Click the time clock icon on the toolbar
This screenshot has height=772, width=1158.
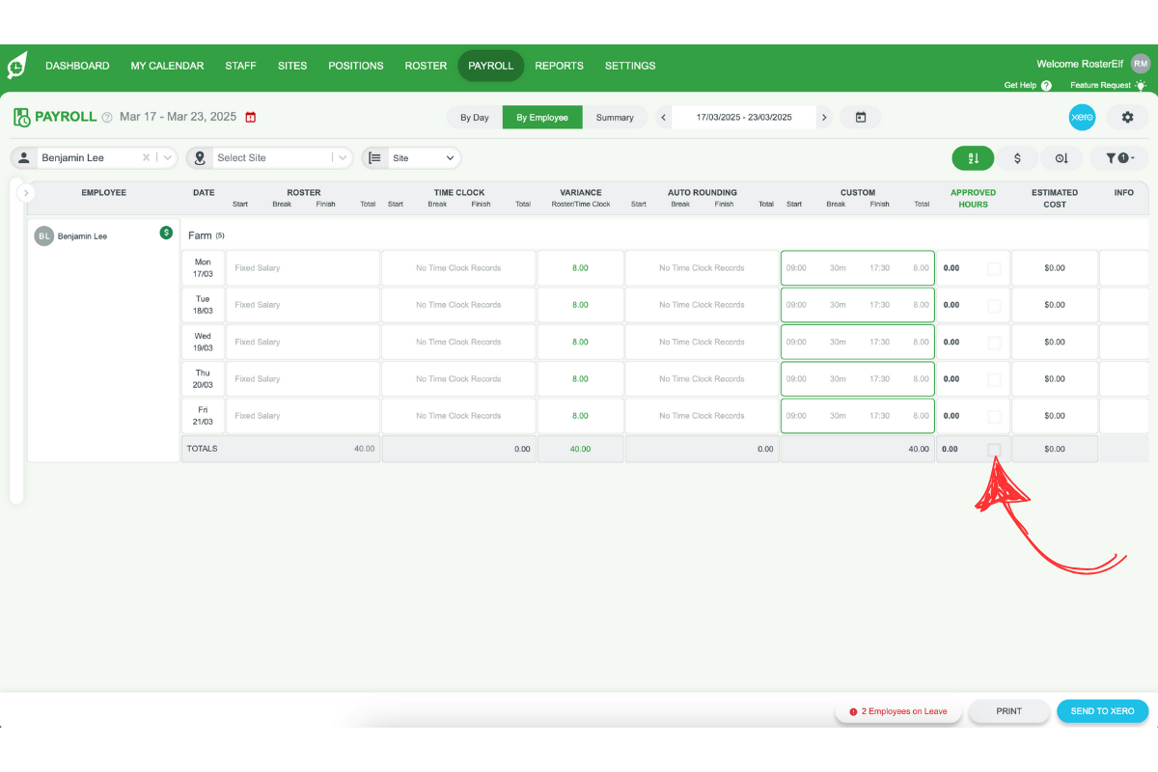point(1061,157)
